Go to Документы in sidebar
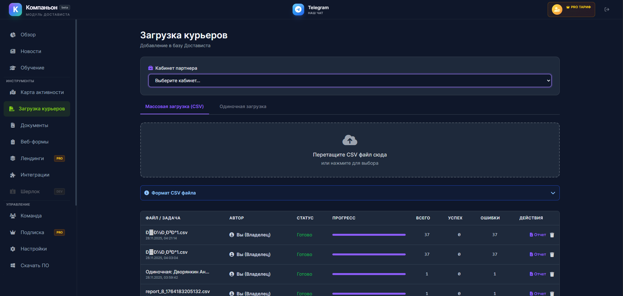 tap(34, 125)
